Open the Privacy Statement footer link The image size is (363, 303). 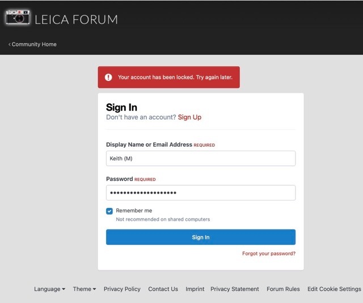tap(234, 289)
